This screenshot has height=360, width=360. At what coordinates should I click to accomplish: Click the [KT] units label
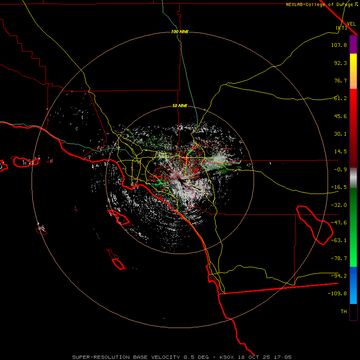click(342, 28)
